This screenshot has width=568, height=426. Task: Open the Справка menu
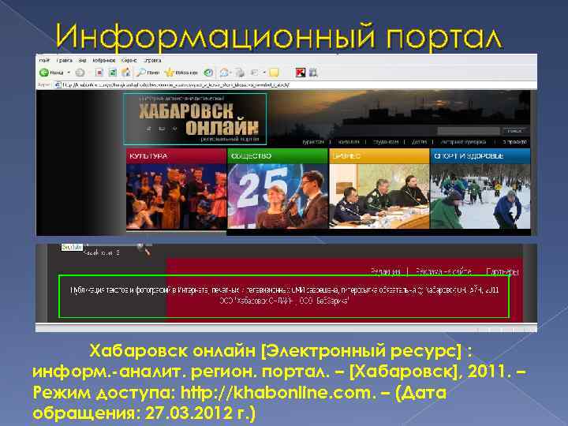tap(152, 61)
